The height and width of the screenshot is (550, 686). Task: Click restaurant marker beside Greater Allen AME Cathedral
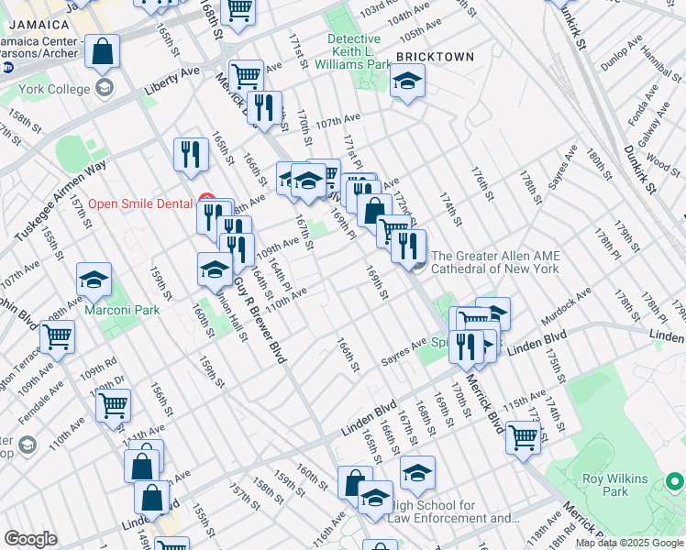click(409, 245)
